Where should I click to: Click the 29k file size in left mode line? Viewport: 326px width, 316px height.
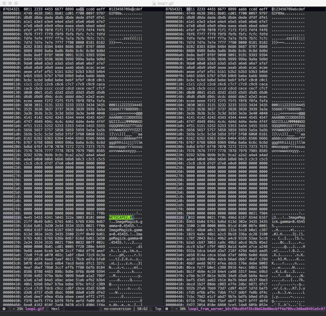point(20,309)
